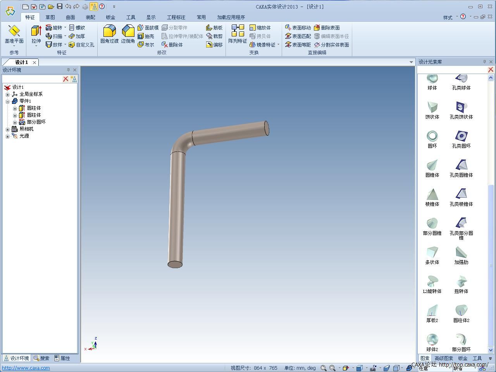Select the 拉伸 (Extrude) feature tool
Image resolution: width=496 pixels, height=372 pixels.
point(36,34)
